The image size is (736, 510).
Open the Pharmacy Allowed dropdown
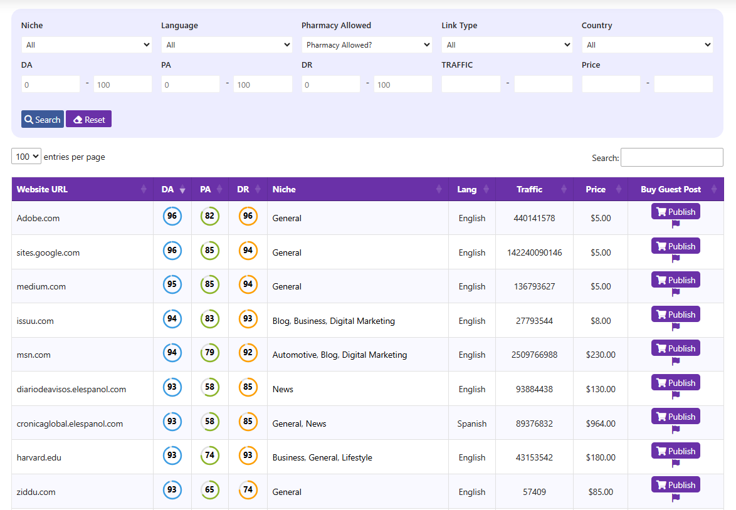(x=367, y=45)
